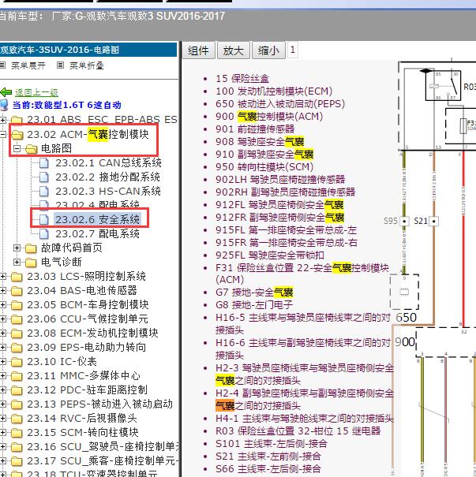Viewport: 476px width, 477px height.
Task: Click component 15 保险丝盒
Action: 242,79
